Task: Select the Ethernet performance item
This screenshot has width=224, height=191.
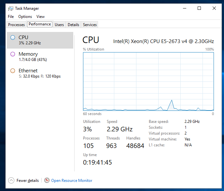Action: click(x=40, y=73)
